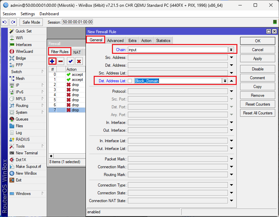Switch to the Statistics tab
Image resolution: width=279 pixels, height=217 pixels.
tap(163, 40)
